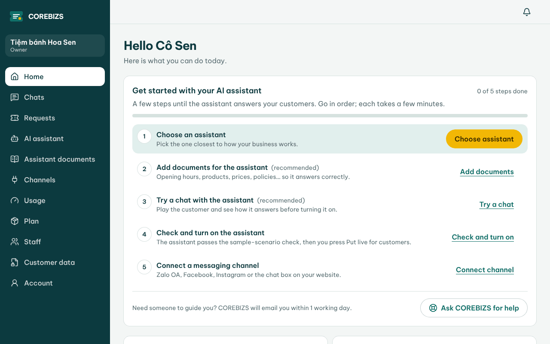The height and width of the screenshot is (344, 550).
Task: Click the Chats message icon
Action: pyautogui.click(x=15, y=97)
